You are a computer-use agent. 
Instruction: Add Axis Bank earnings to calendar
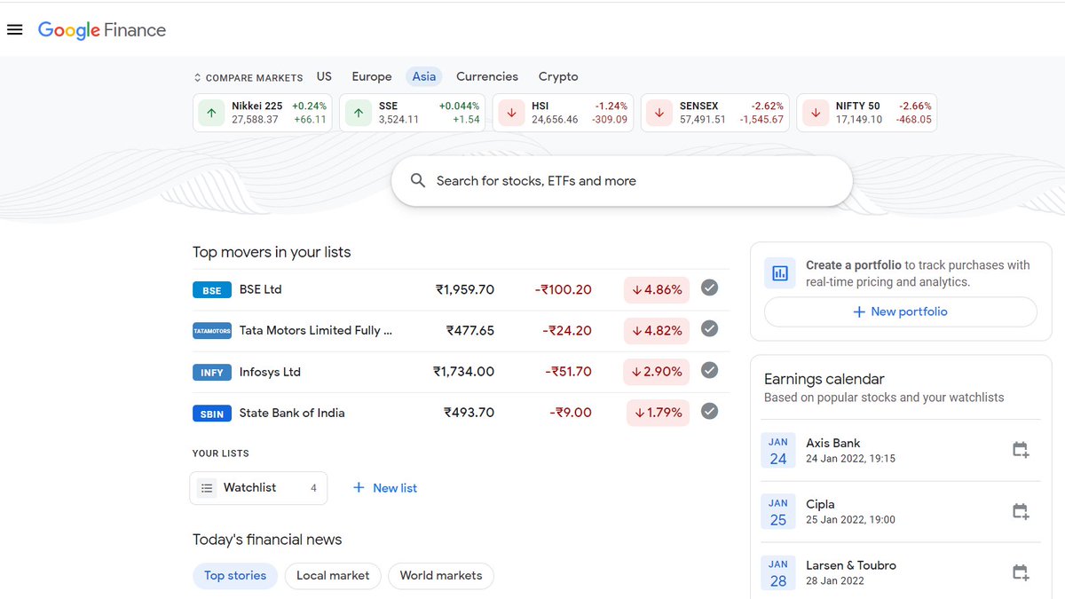[x=1021, y=450]
